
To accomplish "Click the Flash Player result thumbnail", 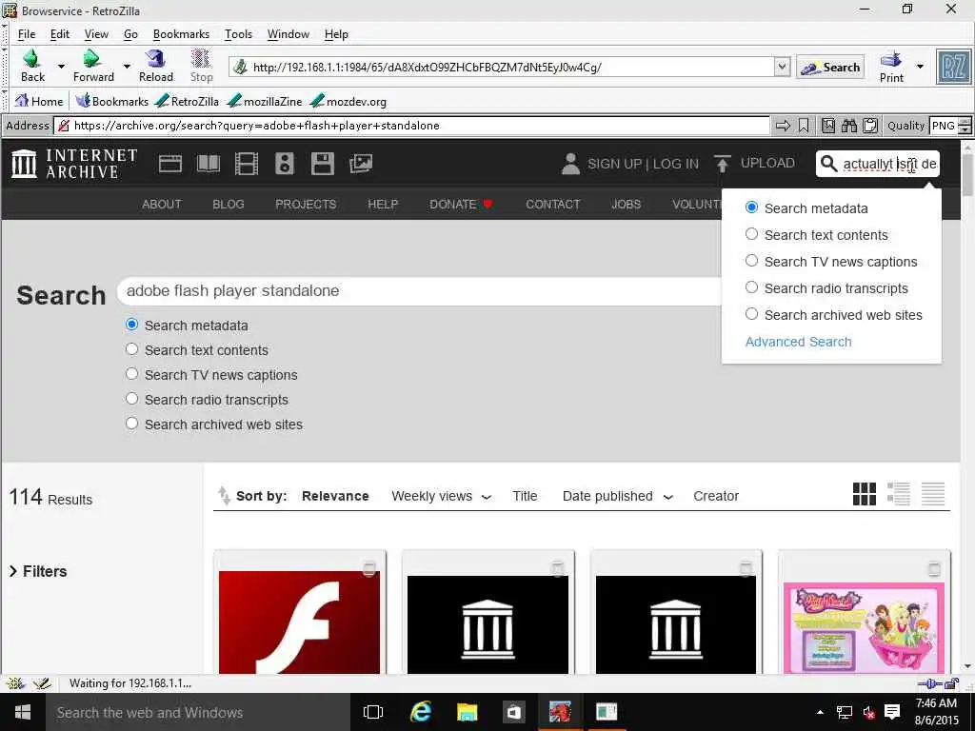I will [x=299, y=622].
